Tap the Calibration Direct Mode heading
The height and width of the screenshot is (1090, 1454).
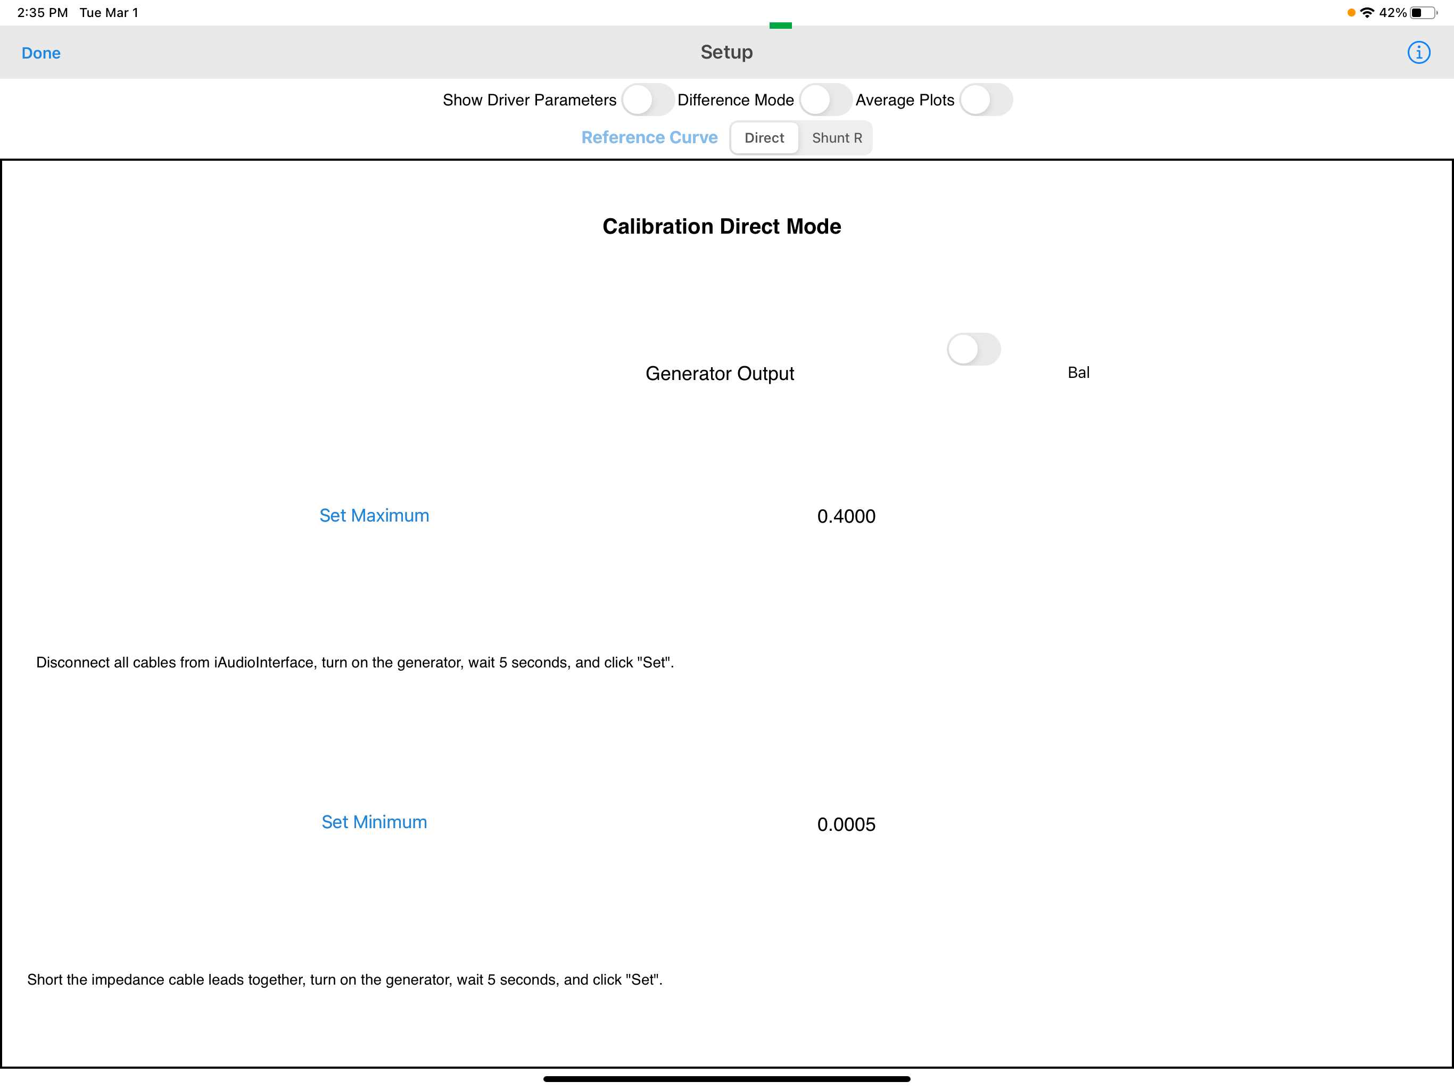[721, 226]
